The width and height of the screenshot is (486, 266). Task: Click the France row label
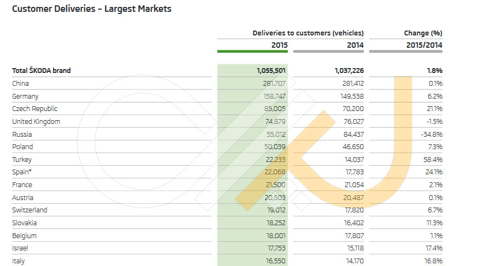(x=22, y=184)
